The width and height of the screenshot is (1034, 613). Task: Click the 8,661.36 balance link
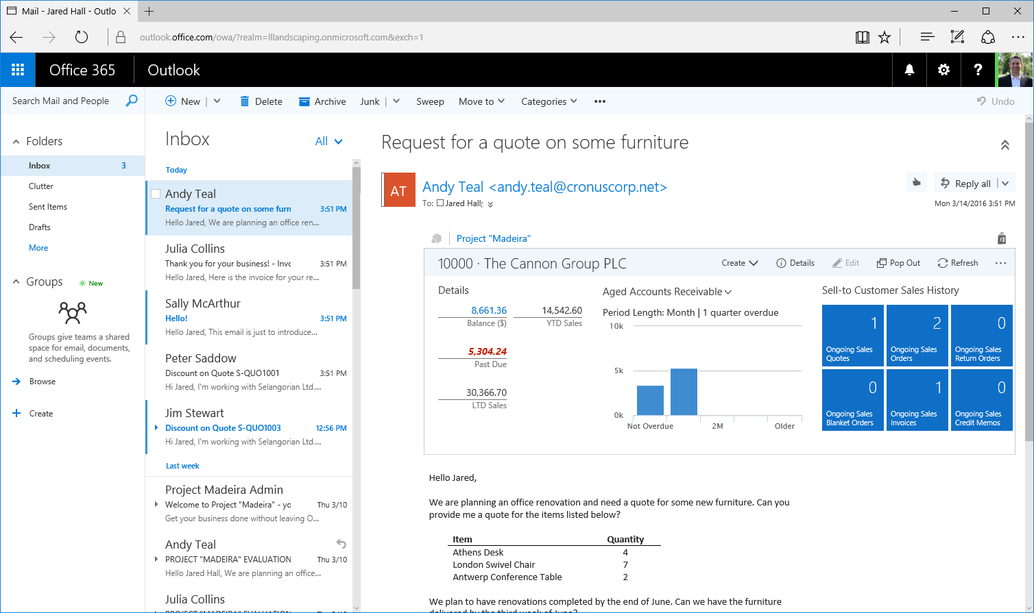click(489, 310)
